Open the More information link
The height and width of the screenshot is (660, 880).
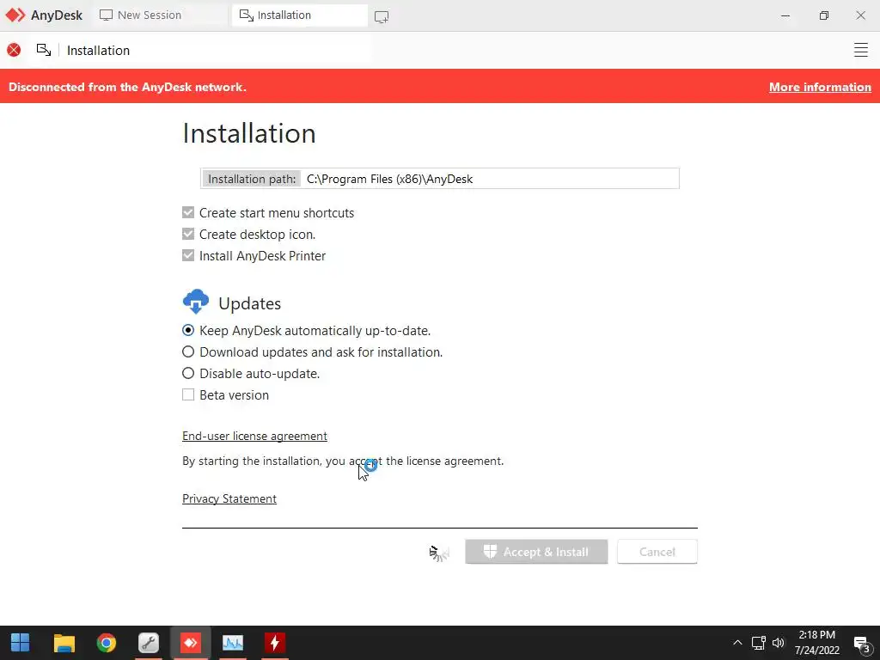pyautogui.click(x=820, y=87)
